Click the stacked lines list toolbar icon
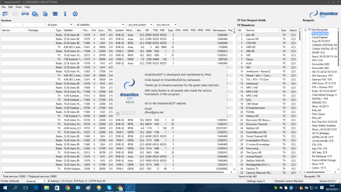 tap(55, 14)
